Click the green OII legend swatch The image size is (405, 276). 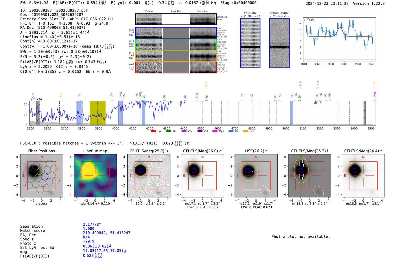click(169, 131)
